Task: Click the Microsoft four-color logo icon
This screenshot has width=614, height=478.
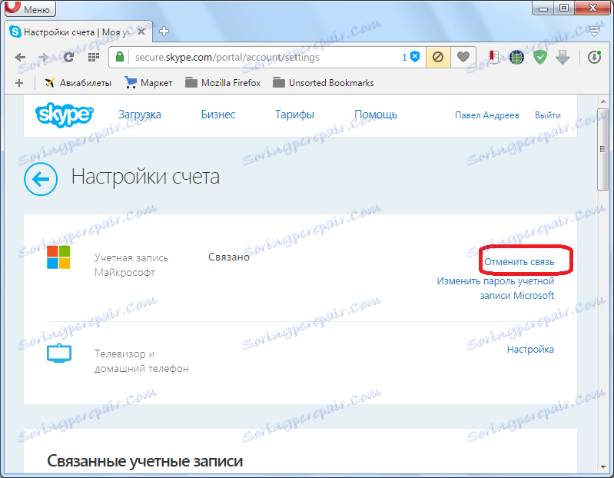Action: pos(58,257)
